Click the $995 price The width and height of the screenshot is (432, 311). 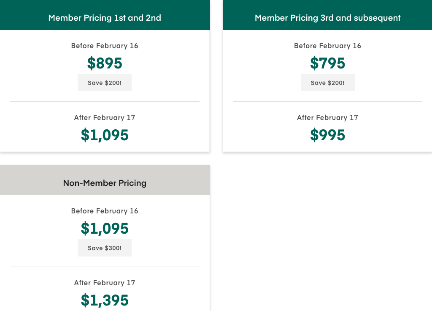(x=327, y=135)
